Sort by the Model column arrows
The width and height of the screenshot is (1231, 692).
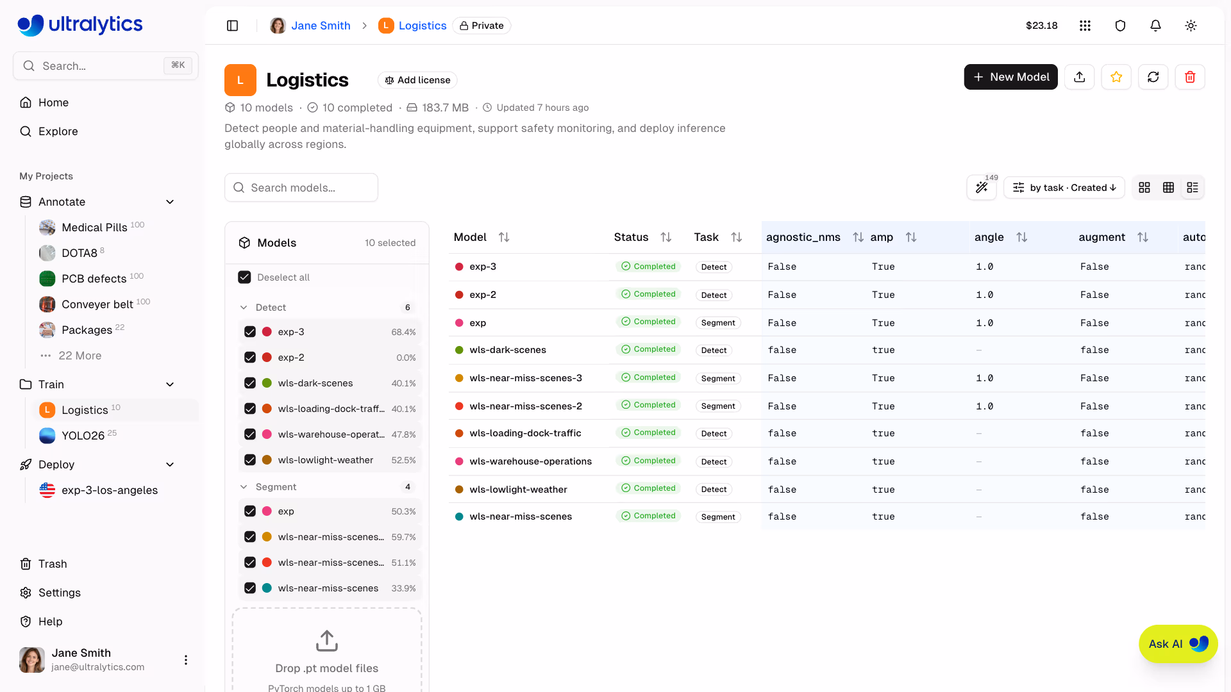[x=504, y=237]
